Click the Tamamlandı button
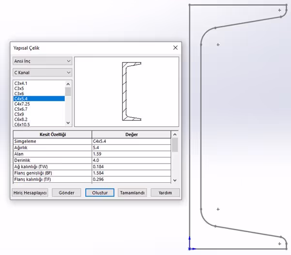The width and height of the screenshot is (291, 255). coord(132,193)
